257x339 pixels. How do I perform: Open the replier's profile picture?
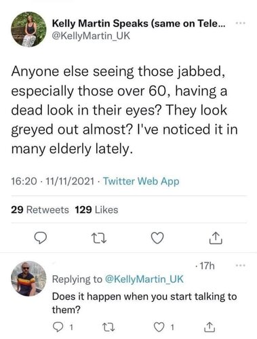click(x=28, y=279)
